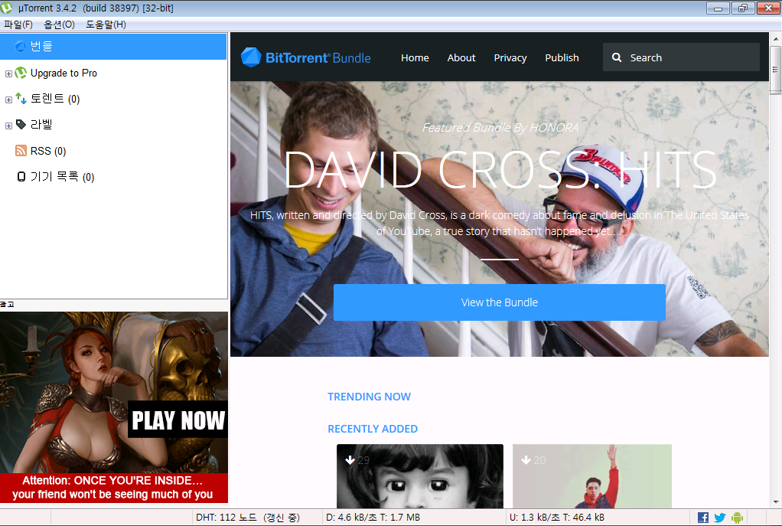The image size is (782, 526).
Task: Click the 라벨 tag icon
Action: click(21, 124)
